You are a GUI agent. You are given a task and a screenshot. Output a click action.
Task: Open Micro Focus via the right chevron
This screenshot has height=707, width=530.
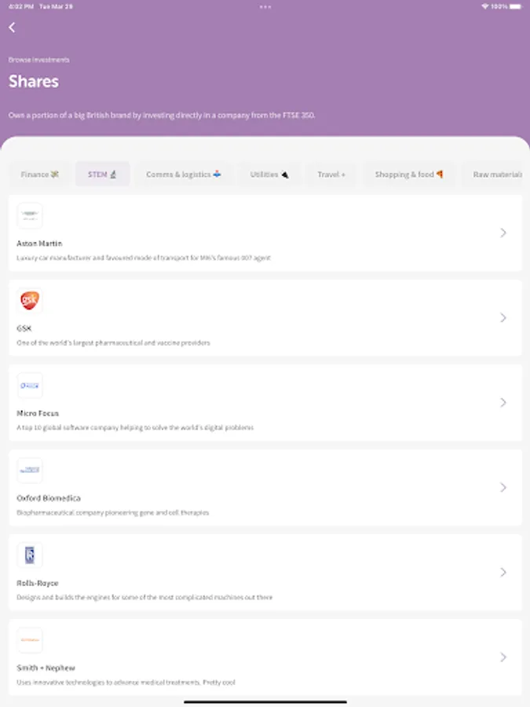point(503,402)
